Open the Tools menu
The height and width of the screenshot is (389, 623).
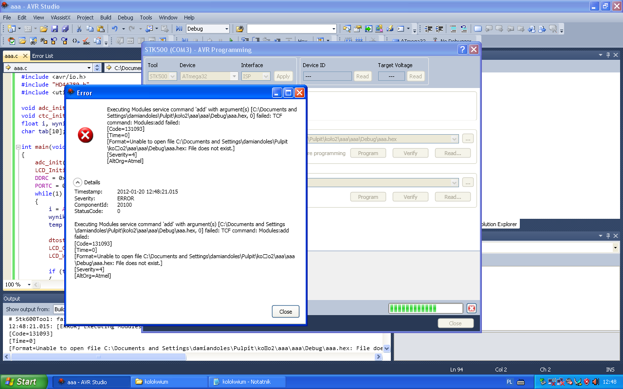click(146, 18)
